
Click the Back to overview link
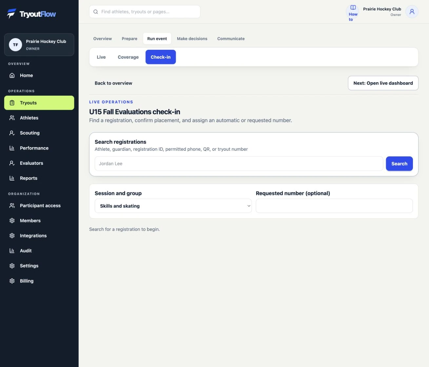coord(113,83)
